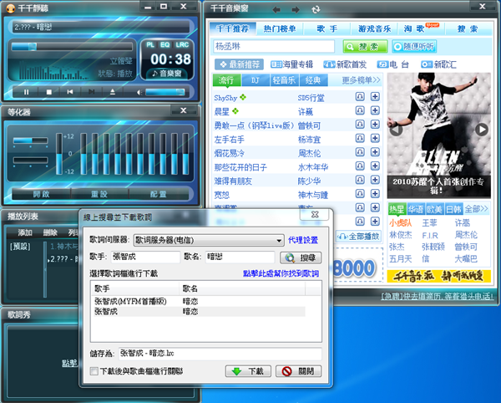Click the eject/open file icon

112,91
